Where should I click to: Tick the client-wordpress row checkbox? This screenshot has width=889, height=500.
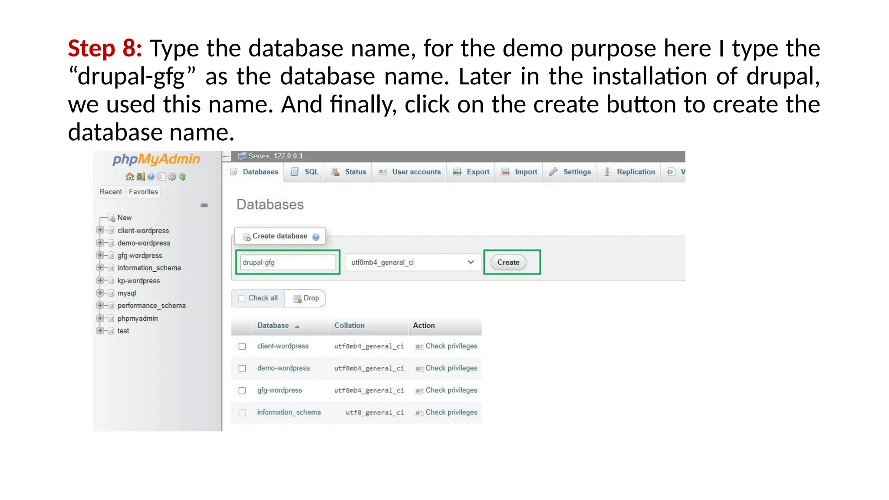[x=242, y=346]
